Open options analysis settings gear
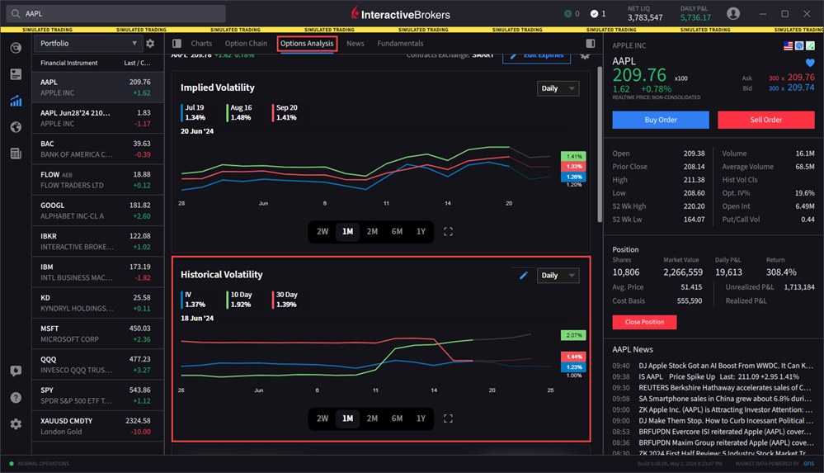The height and width of the screenshot is (473, 824). [x=585, y=56]
